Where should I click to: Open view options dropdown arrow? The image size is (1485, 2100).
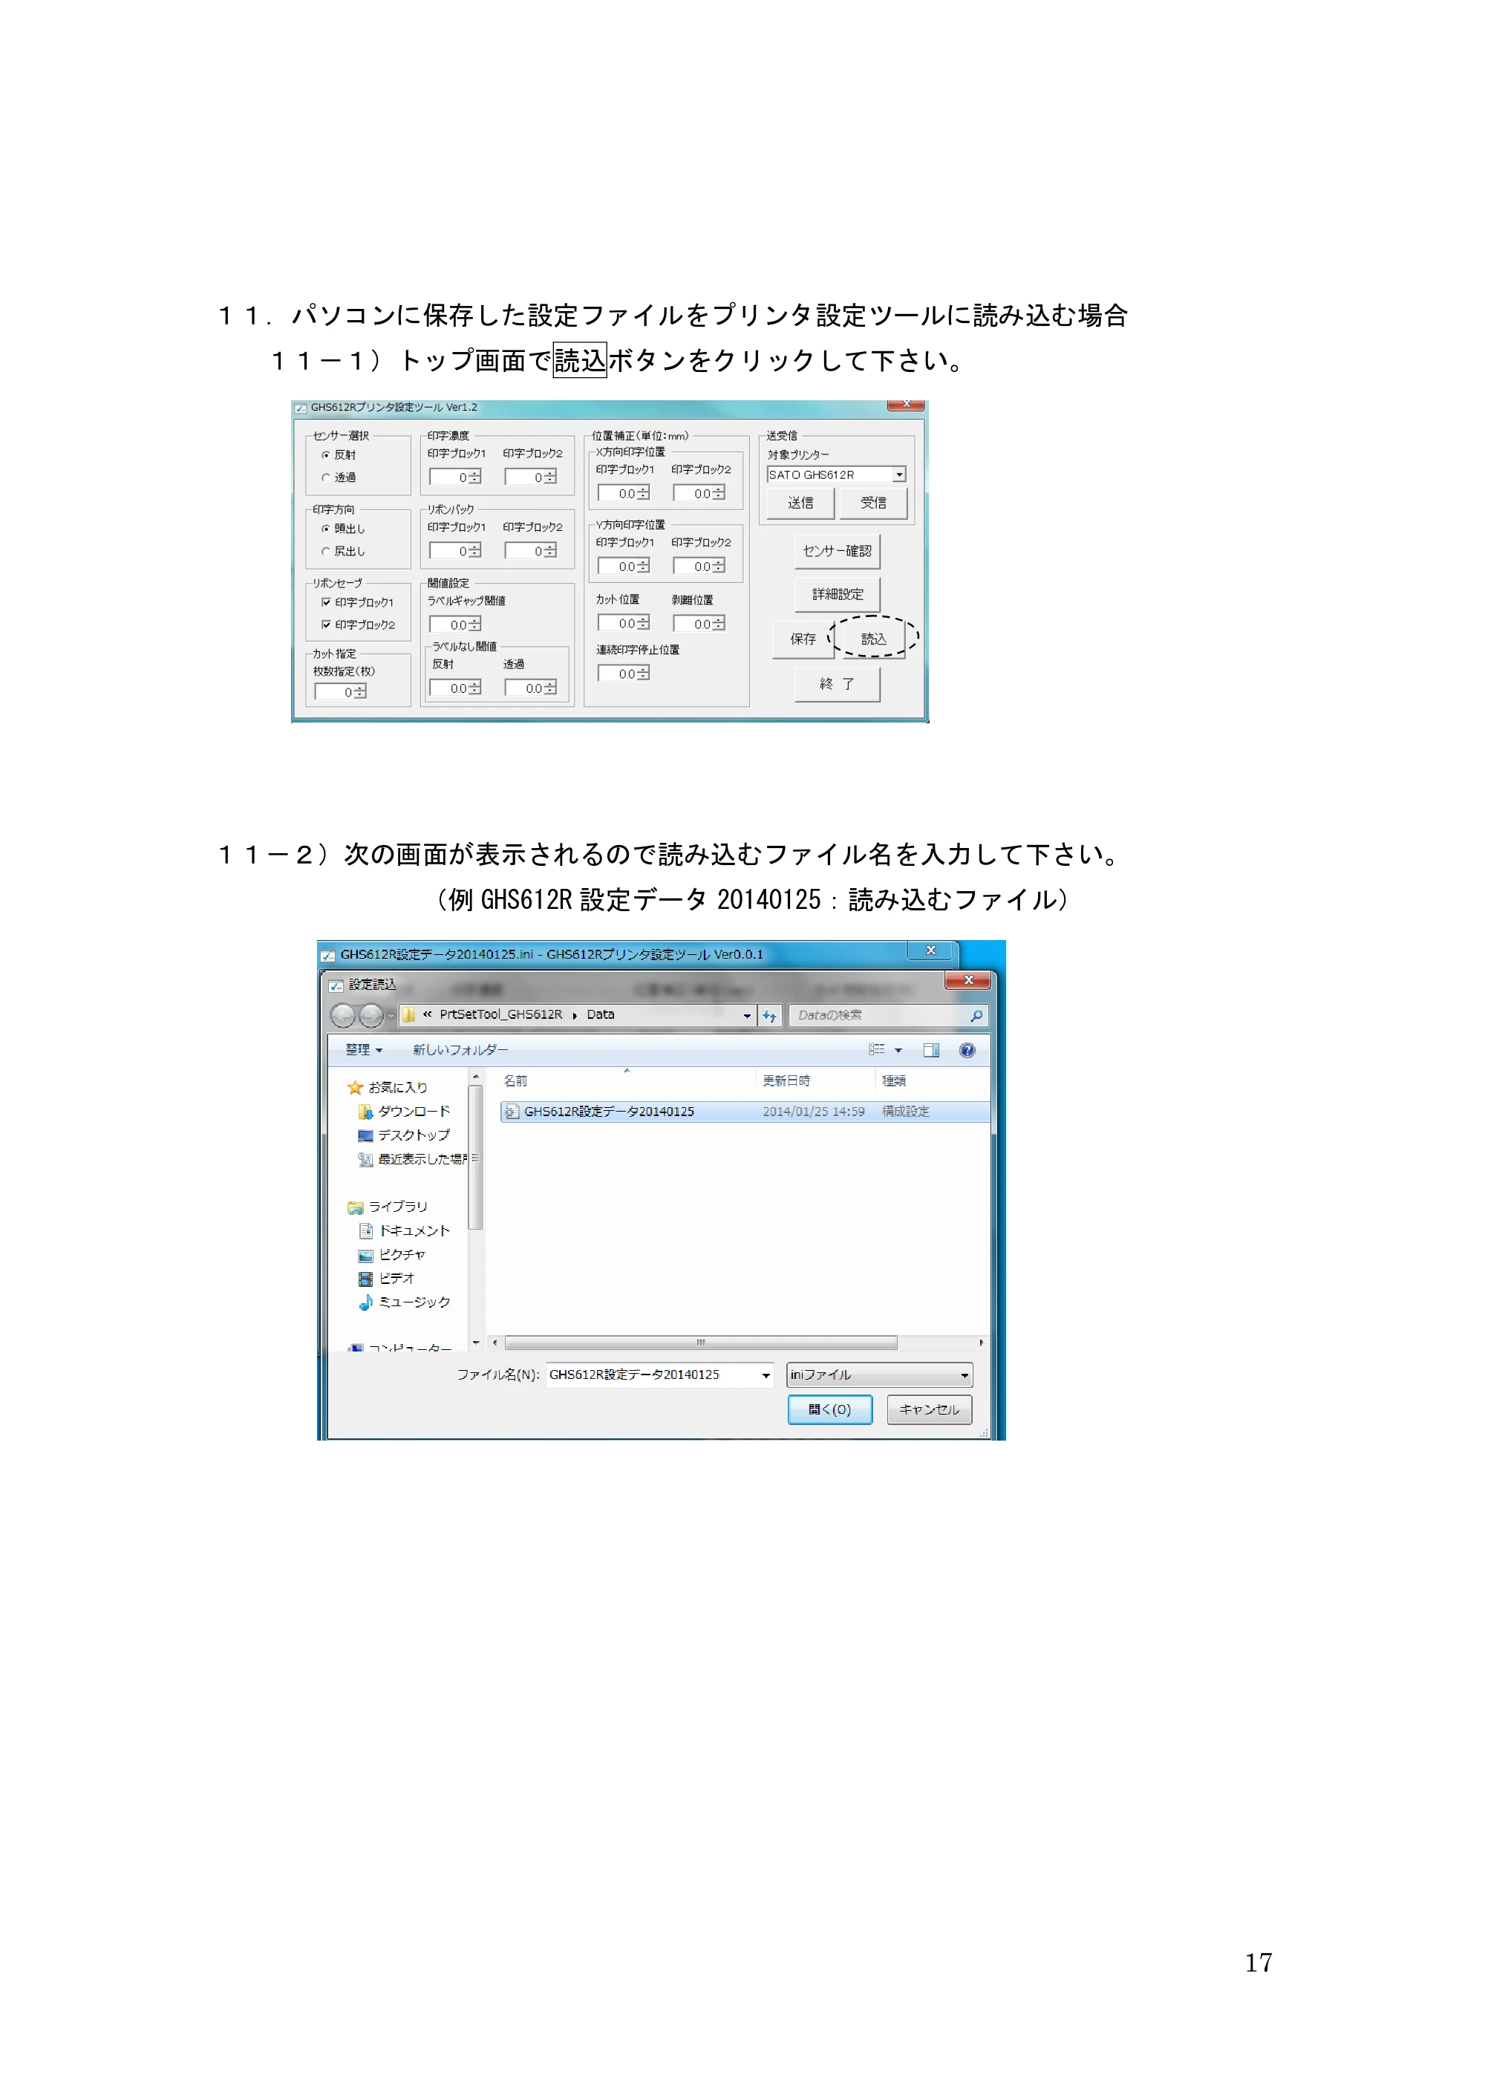(x=898, y=1050)
